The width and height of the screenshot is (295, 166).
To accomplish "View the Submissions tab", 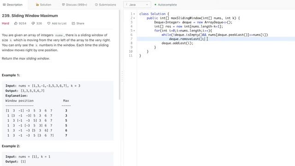I will [x=106, y=5].
